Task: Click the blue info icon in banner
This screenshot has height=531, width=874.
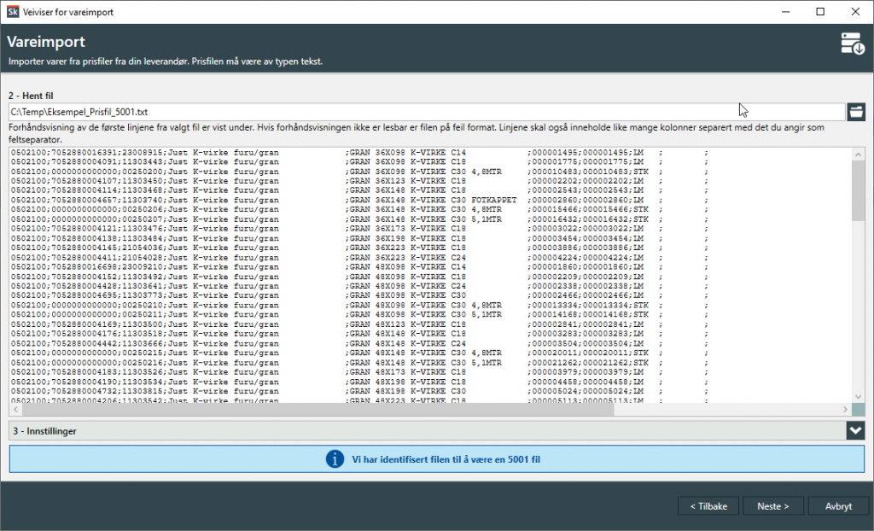Action: pos(335,459)
